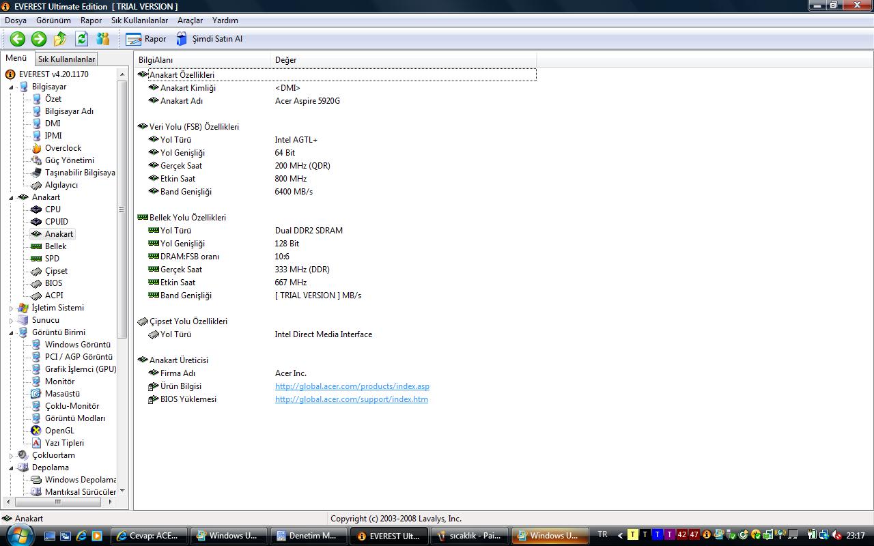Open Güç Yönetimi power management icon
Viewport: 874px width, 546px height.
click(36, 160)
